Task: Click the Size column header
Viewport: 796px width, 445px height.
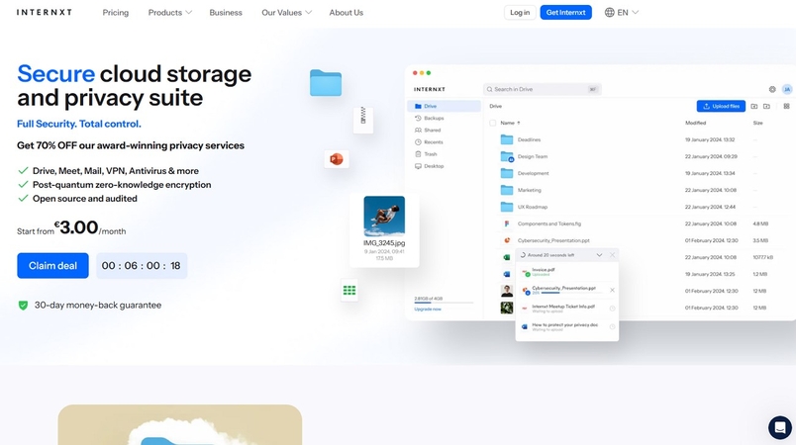Action: click(758, 123)
